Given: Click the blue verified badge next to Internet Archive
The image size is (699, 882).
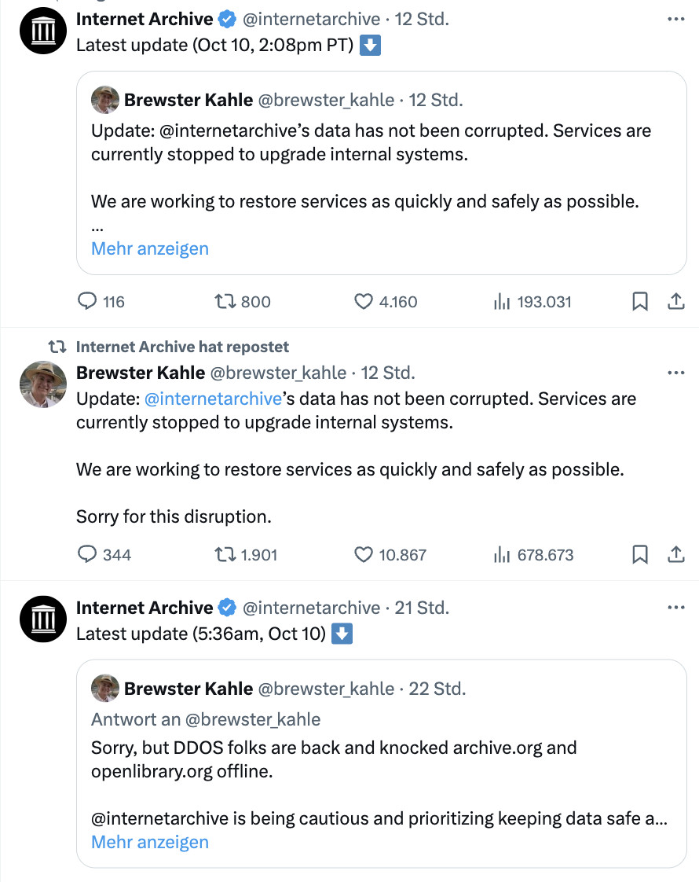Looking at the screenshot, I should click(225, 18).
